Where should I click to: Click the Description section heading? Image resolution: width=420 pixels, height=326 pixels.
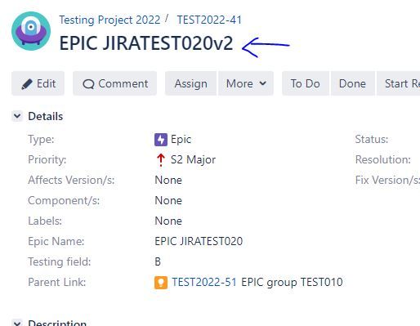point(57,323)
